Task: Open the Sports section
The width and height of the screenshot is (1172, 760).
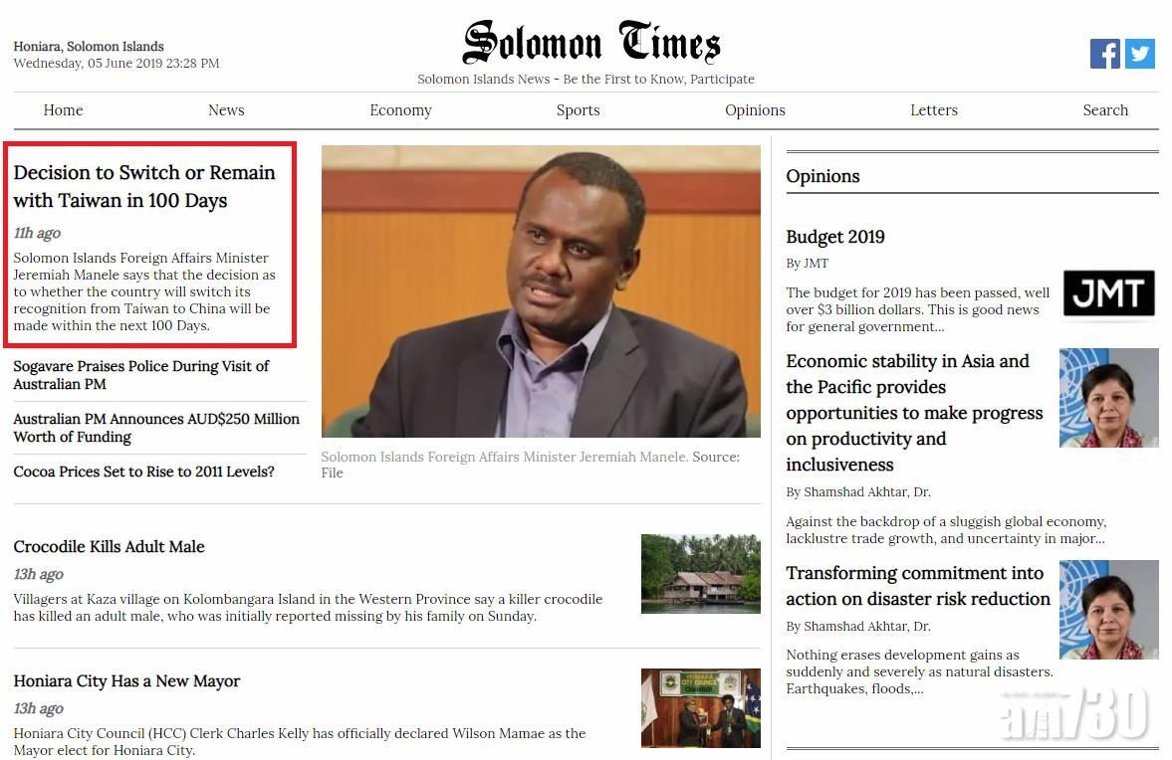Action: [x=578, y=110]
